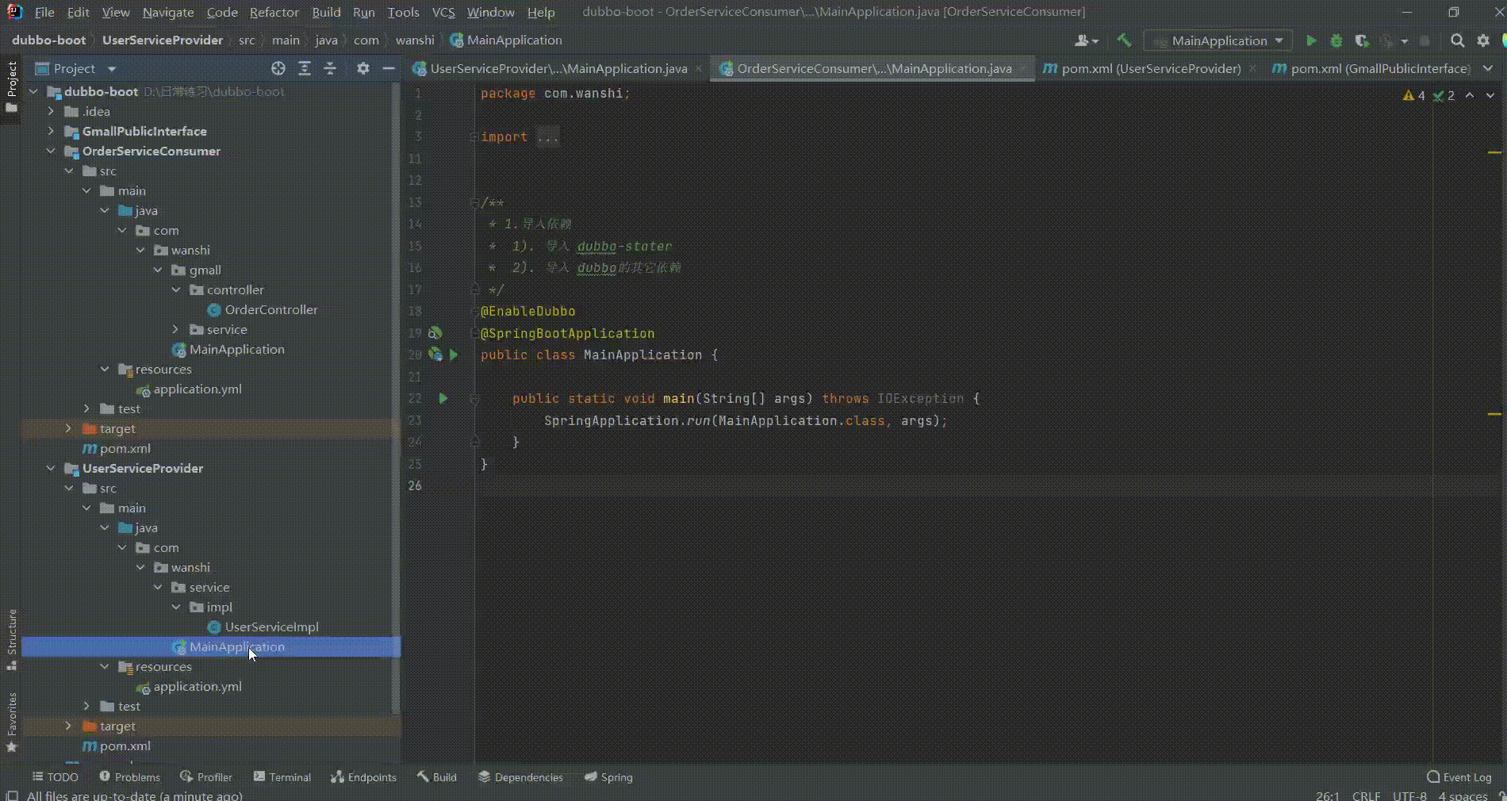
Task: Toggle the Endpoints tool window
Action: click(x=363, y=777)
